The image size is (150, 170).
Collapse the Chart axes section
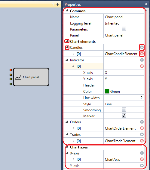pyautogui.click(x=67, y=147)
